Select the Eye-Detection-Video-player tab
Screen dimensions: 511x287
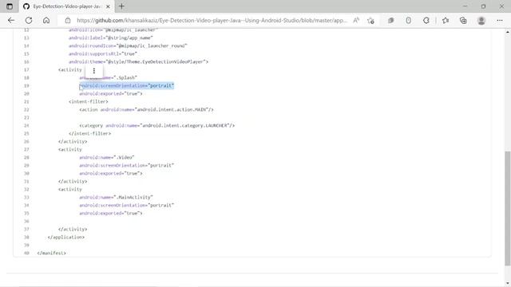67,6
